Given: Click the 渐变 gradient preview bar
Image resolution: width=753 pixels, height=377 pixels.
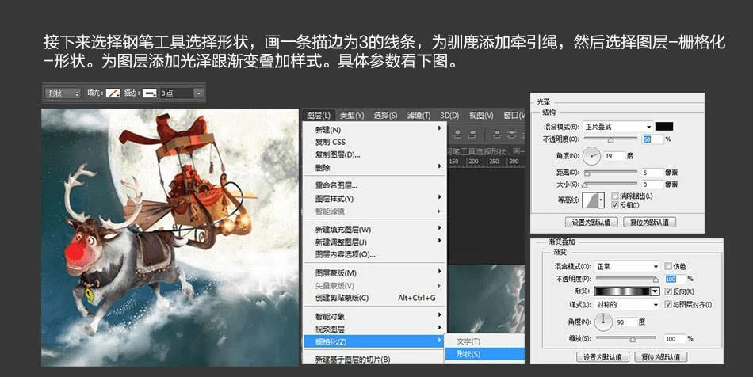Looking at the screenshot, I should (622, 291).
